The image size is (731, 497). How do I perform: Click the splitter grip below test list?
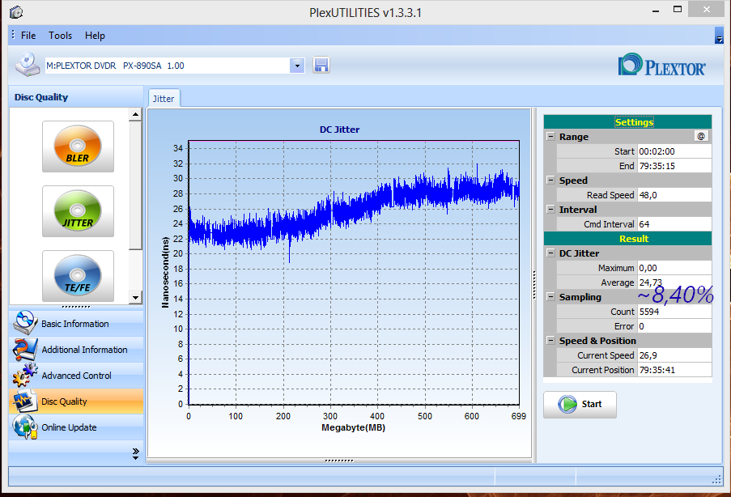coord(76,307)
